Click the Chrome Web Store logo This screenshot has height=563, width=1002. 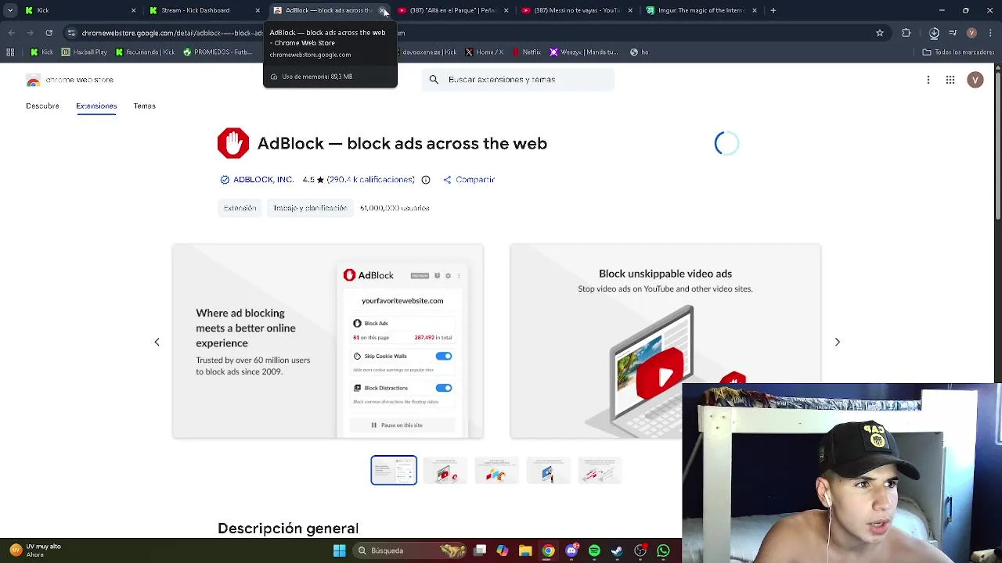[70, 80]
